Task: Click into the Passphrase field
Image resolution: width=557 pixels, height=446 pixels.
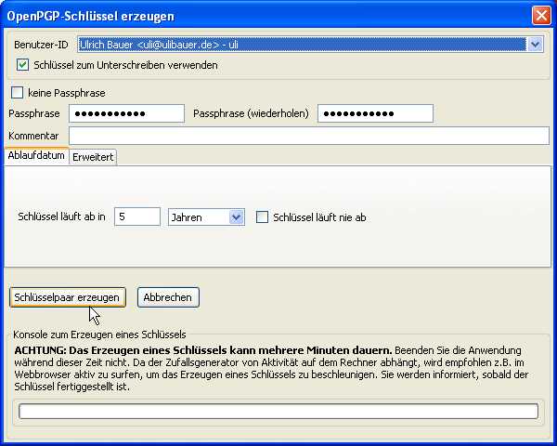Action: [127, 113]
